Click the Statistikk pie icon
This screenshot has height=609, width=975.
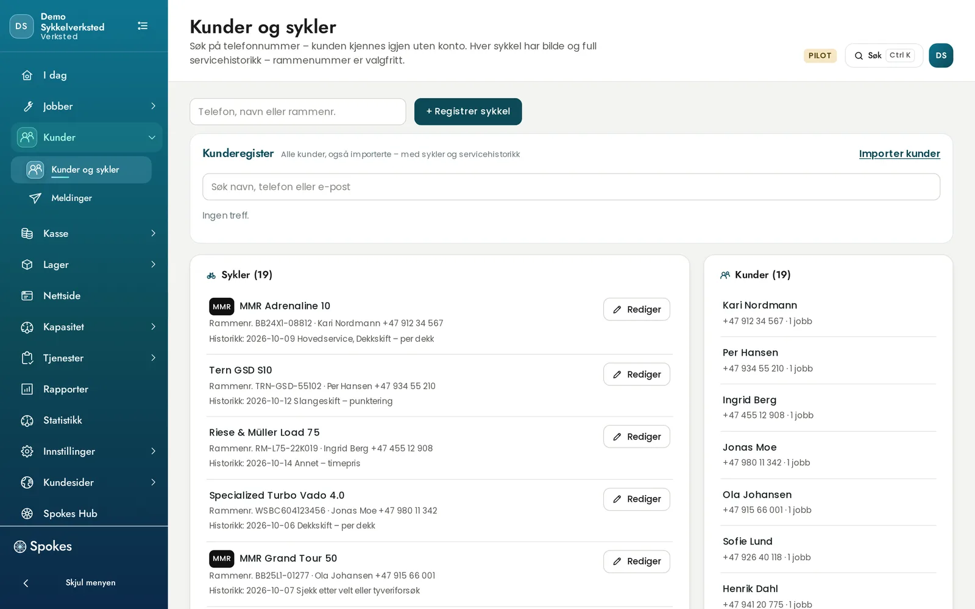[27, 420]
